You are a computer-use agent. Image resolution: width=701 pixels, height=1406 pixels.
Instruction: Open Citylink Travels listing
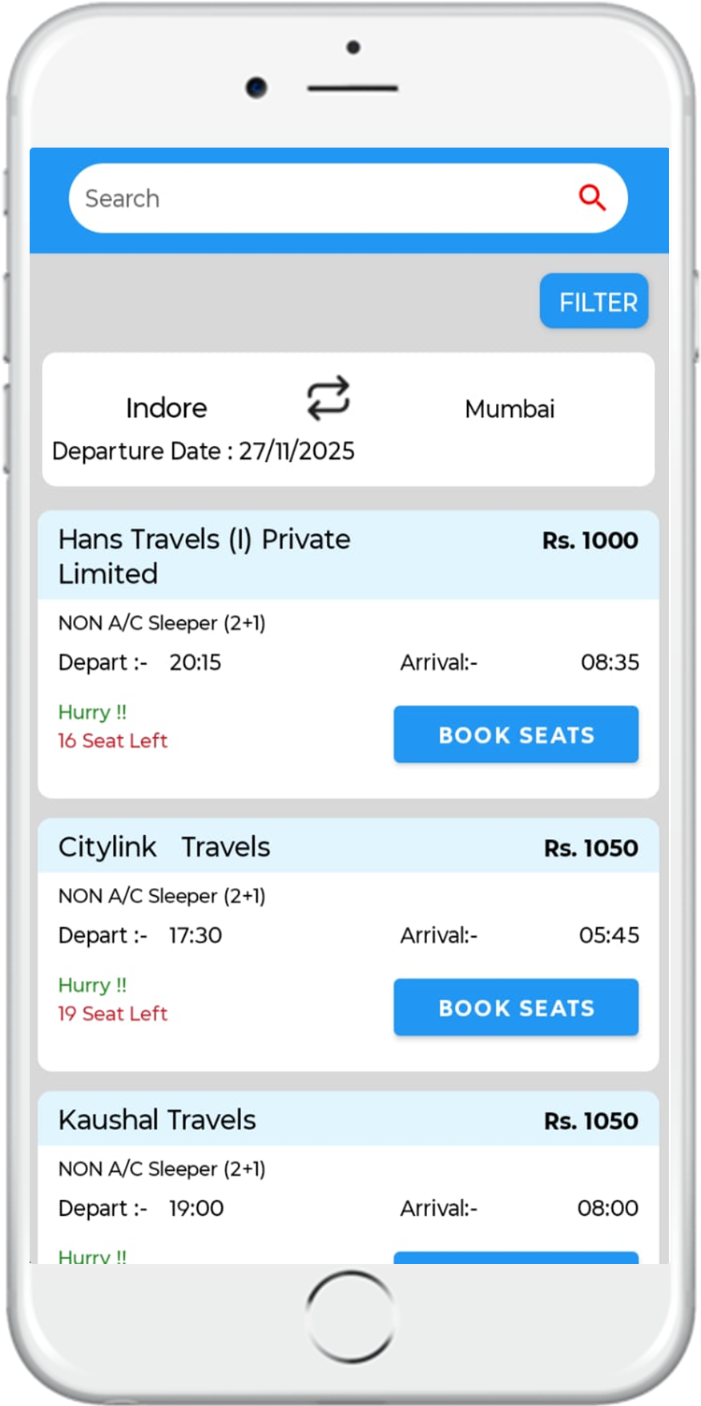164,847
